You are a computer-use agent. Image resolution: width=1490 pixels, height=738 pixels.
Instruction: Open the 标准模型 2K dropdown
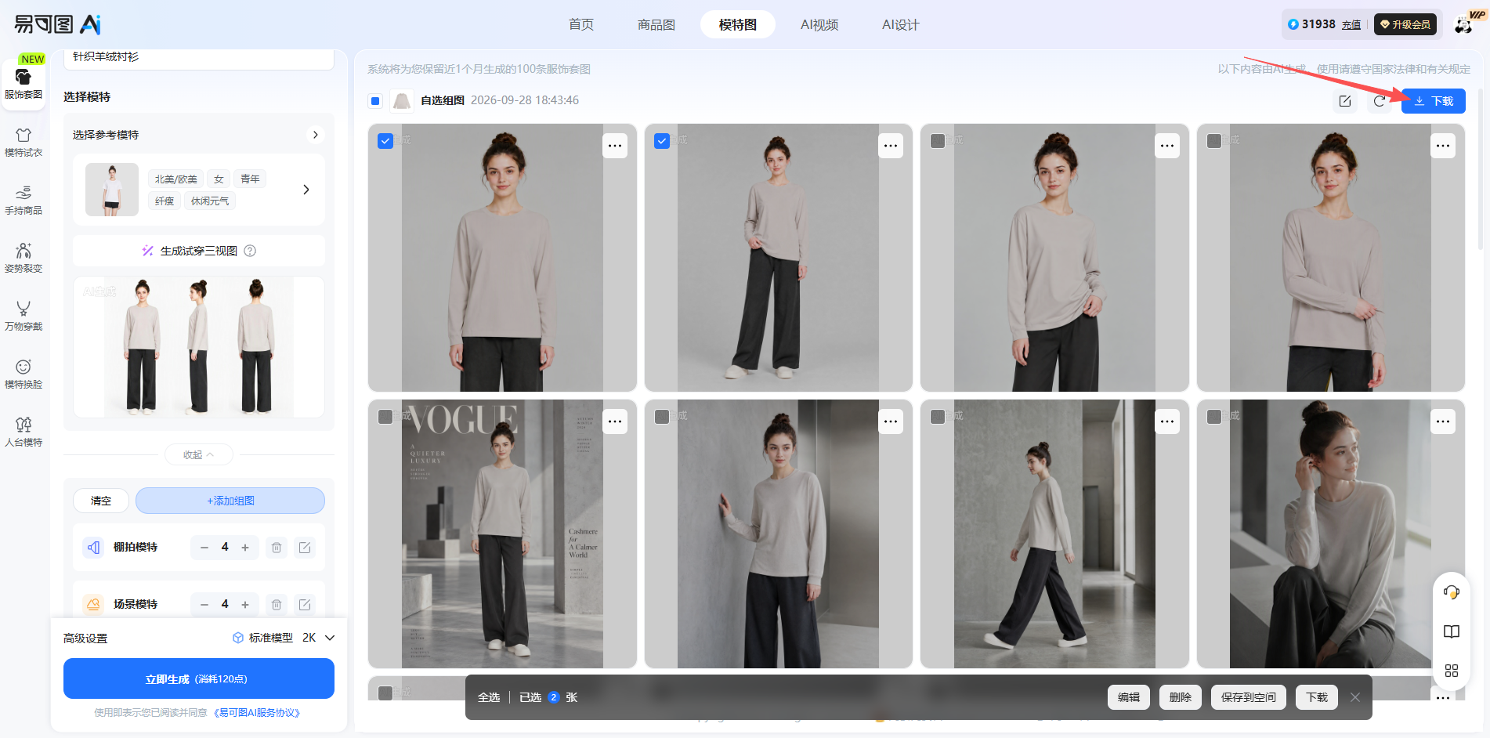[x=284, y=638]
